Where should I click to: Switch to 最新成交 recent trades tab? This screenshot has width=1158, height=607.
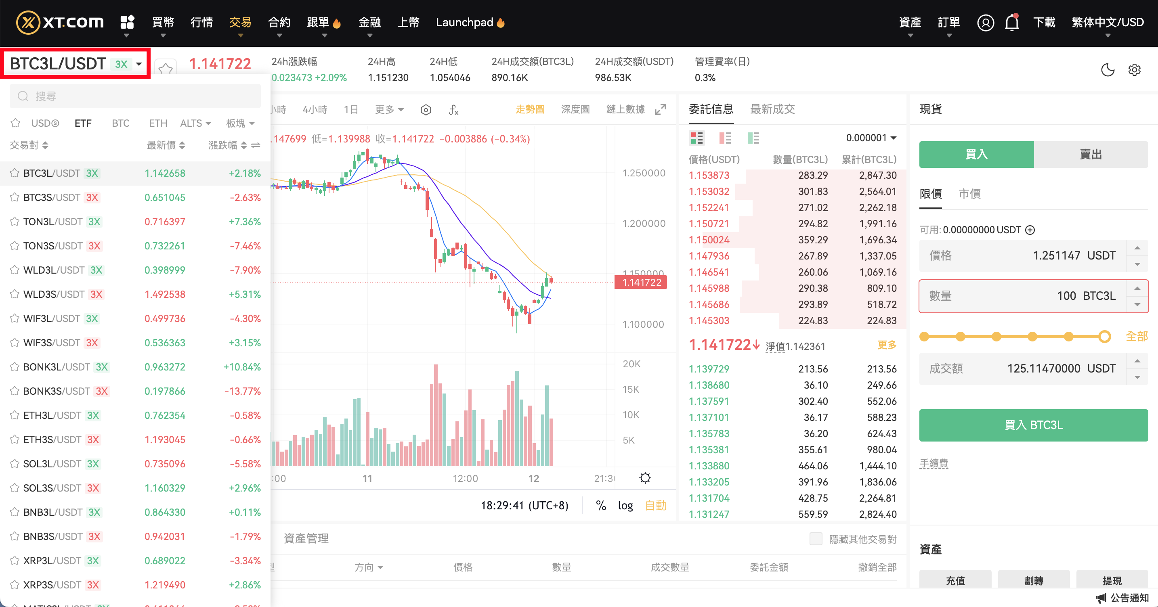(772, 109)
